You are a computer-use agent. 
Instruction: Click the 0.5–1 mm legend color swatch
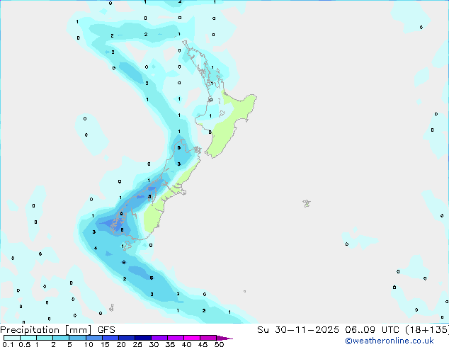(28, 338)
